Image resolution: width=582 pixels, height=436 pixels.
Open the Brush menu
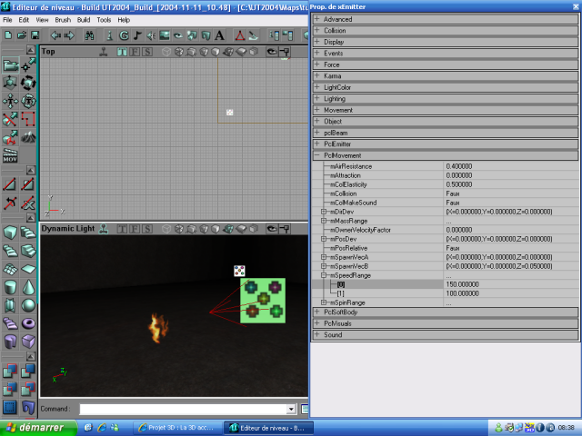point(63,19)
